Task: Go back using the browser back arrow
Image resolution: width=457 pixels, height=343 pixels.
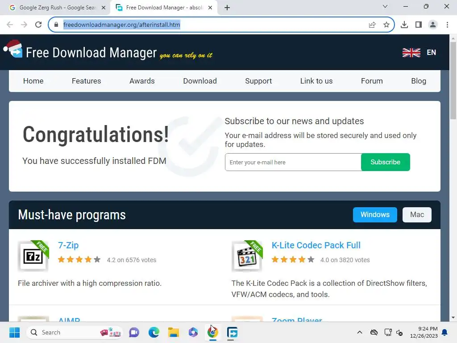Action: coord(10,25)
